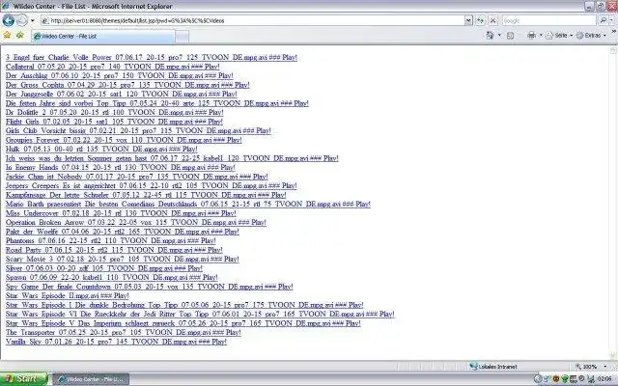The height and width of the screenshot is (386, 618).
Task: Expand the zoom level dropdown arrow
Action: (x=605, y=367)
